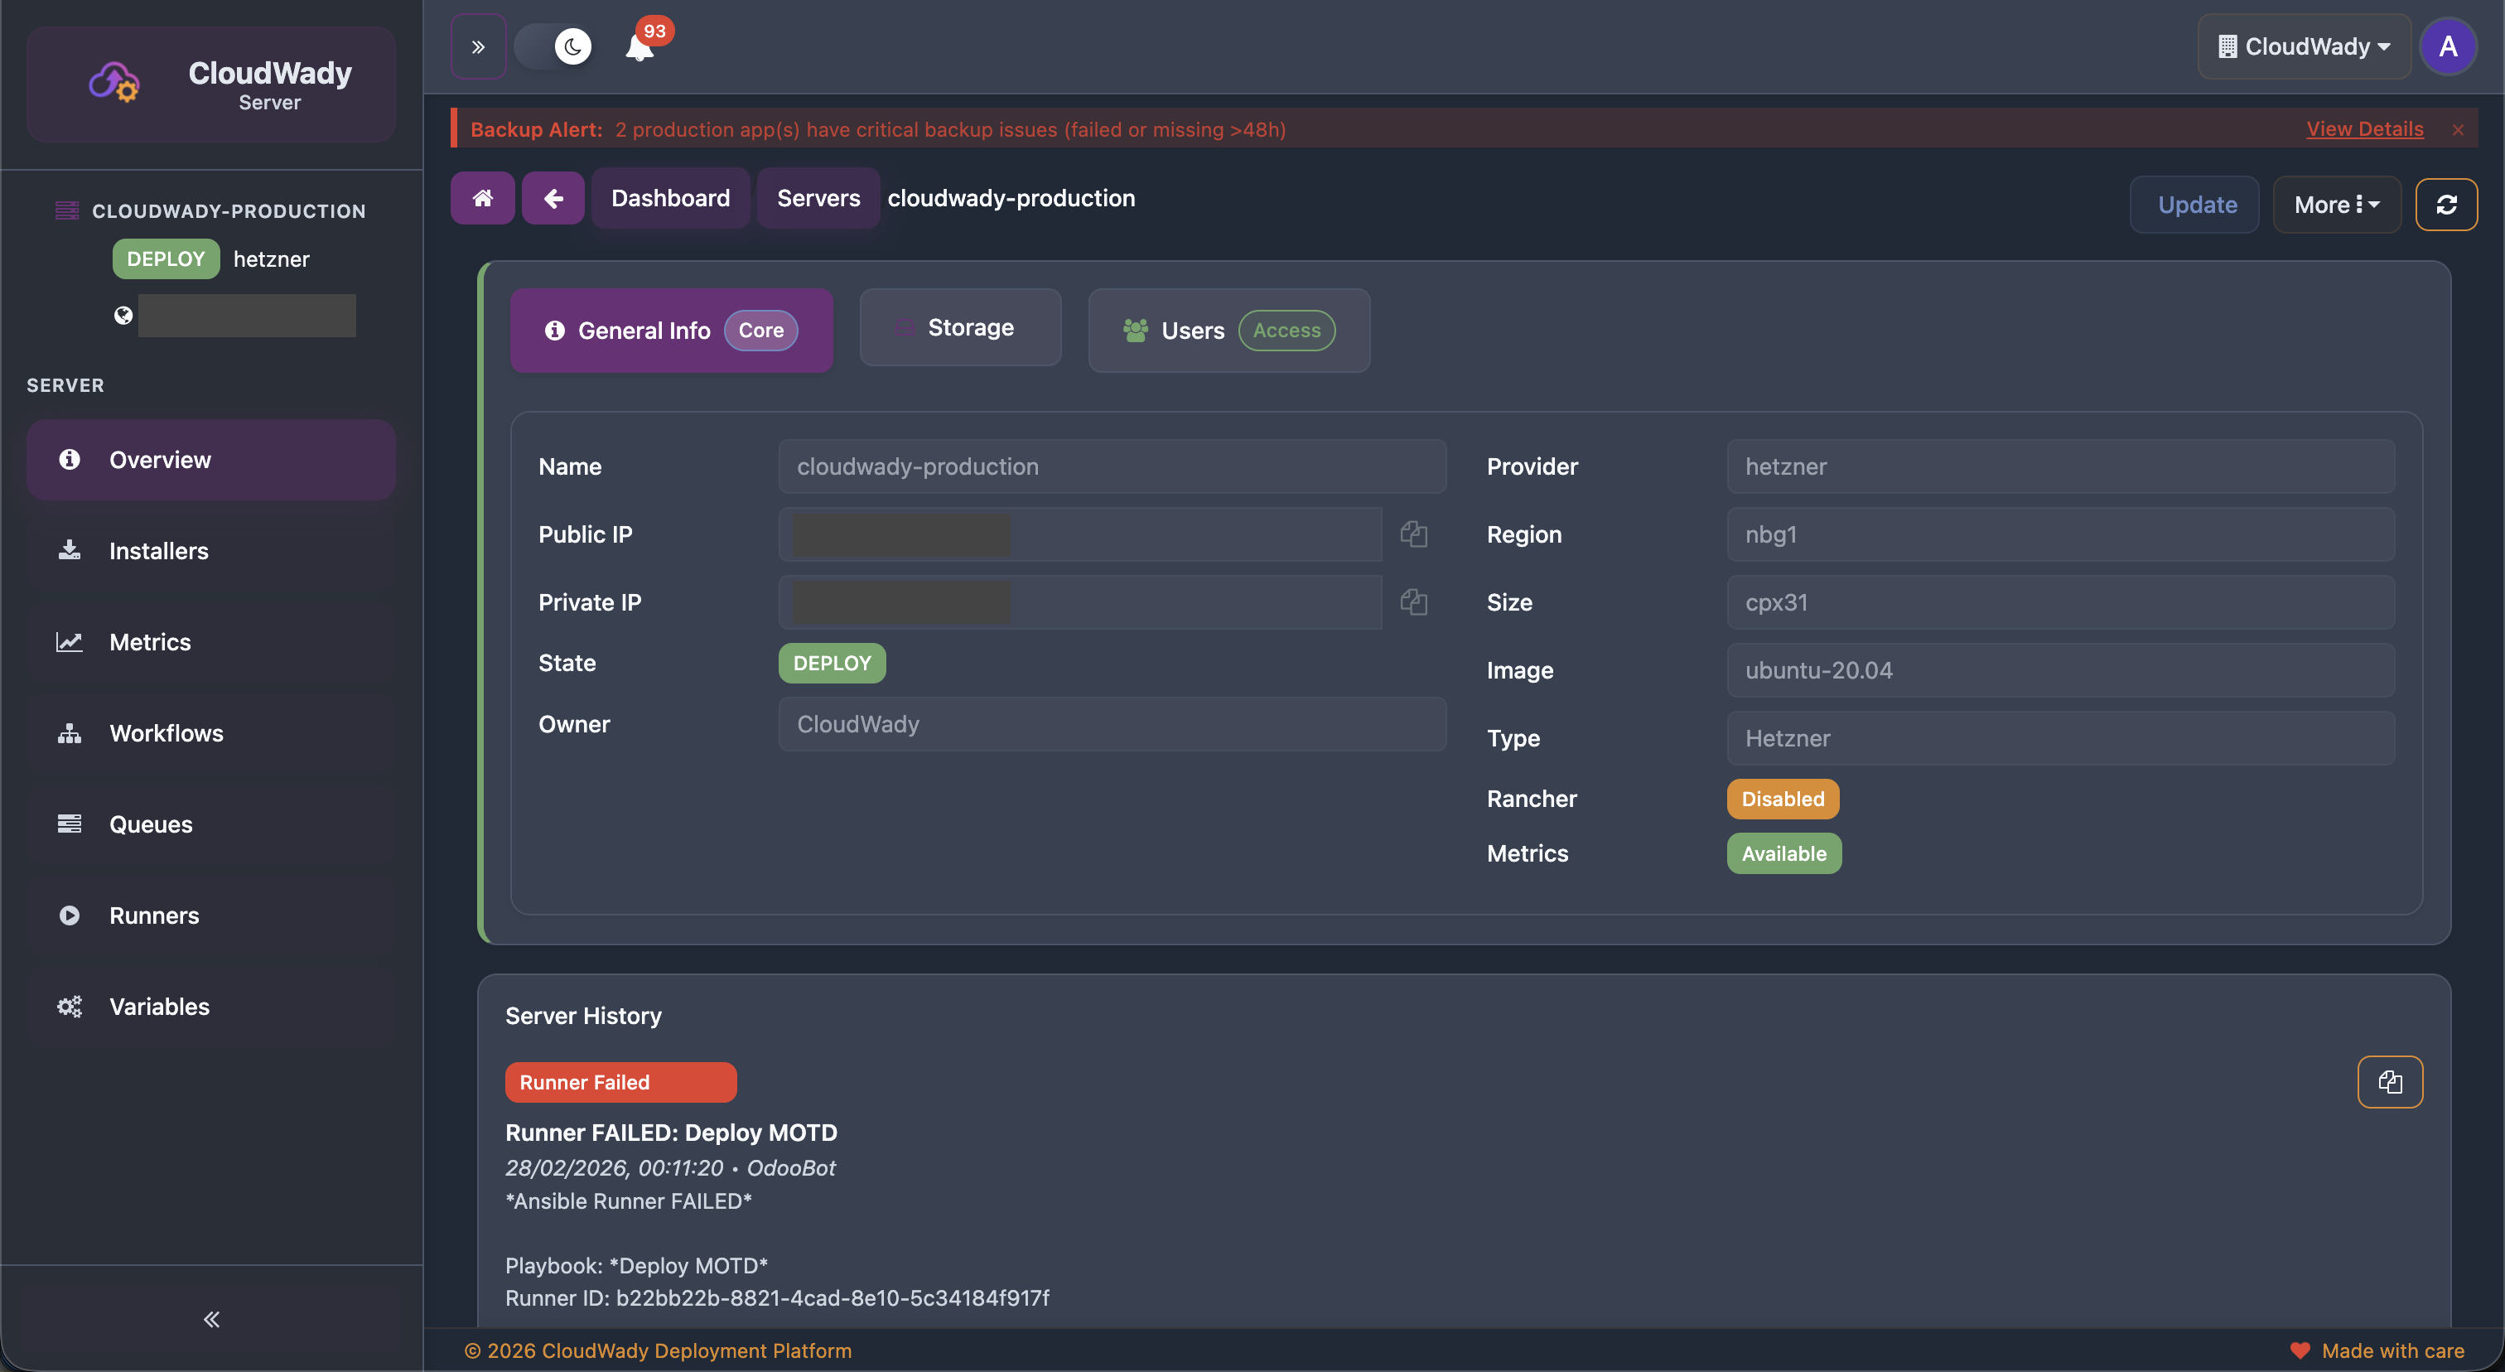This screenshot has height=1372, width=2505.
Task: Collapse the sidebar with the double chevron
Action: (x=210, y=1320)
